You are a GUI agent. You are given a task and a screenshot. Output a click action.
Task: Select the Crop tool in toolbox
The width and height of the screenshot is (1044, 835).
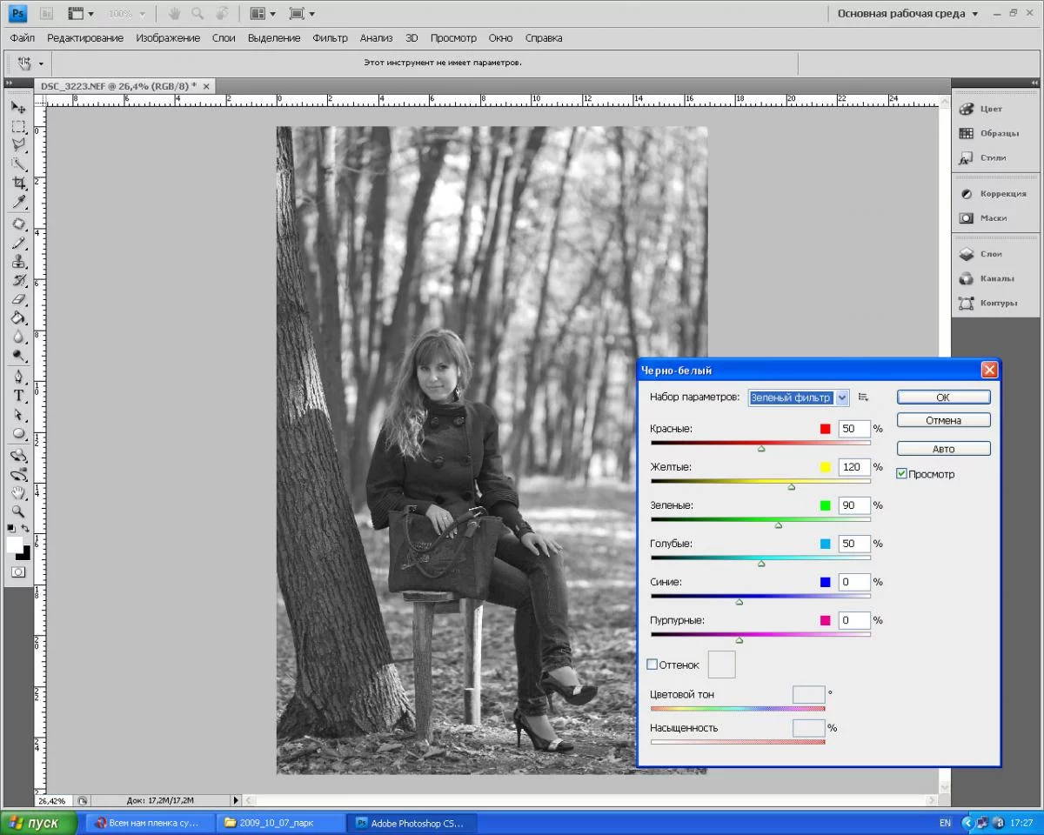click(x=18, y=184)
